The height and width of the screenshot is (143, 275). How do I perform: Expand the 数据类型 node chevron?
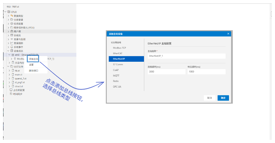coord(8,16)
